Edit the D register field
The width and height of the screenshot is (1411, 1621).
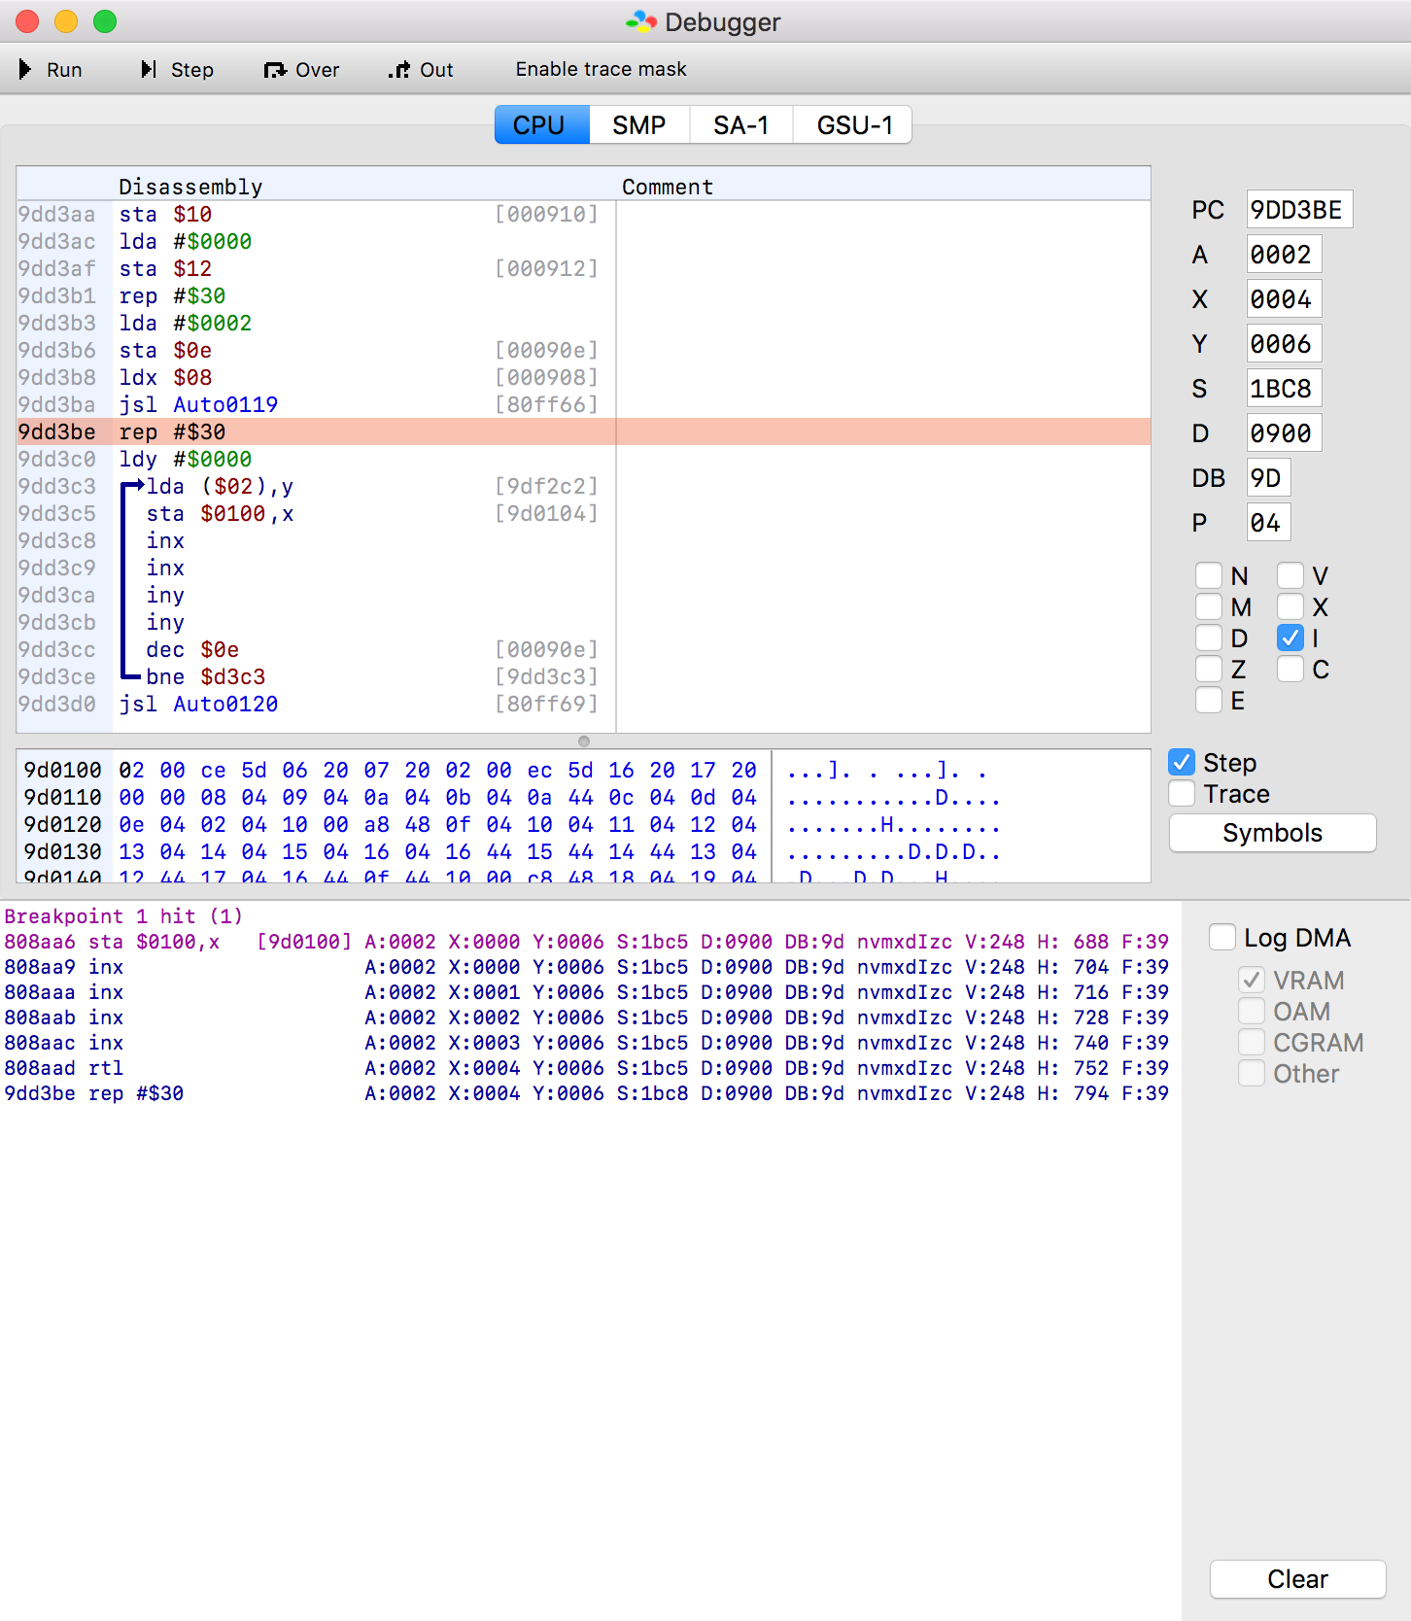[1284, 433]
